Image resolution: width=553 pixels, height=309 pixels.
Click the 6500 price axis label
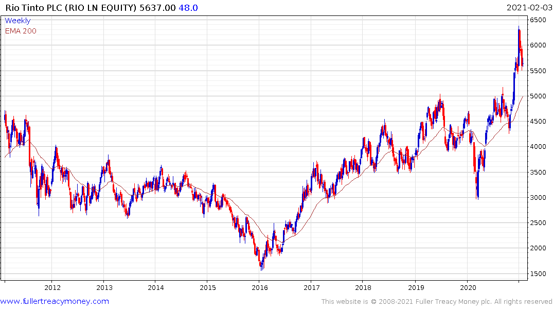click(538, 20)
